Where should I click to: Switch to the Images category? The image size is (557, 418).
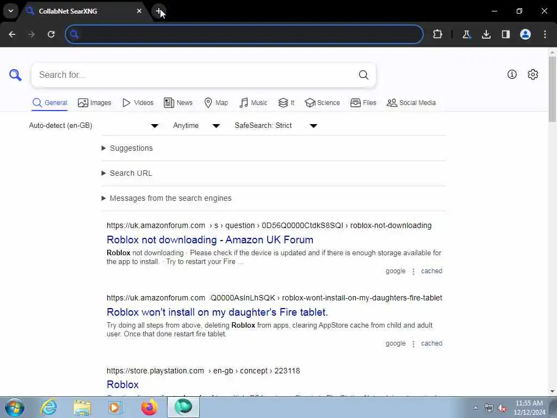pos(95,103)
